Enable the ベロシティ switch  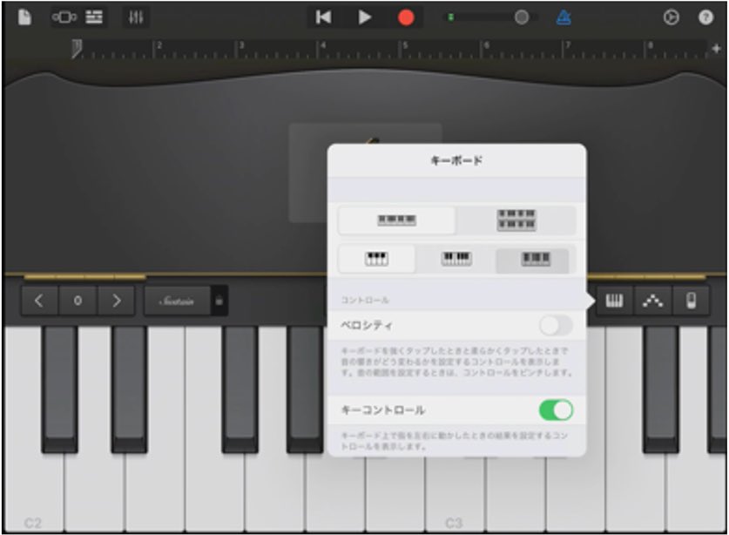pos(556,325)
